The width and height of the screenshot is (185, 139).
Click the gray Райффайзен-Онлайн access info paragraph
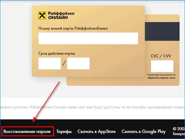tap(92, 107)
